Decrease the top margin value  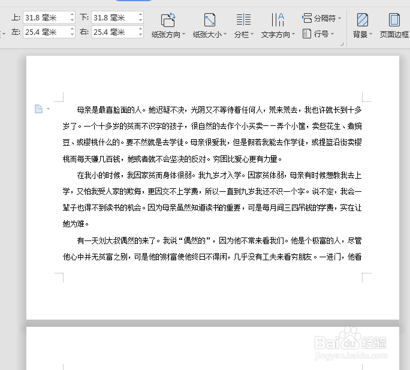click(x=72, y=20)
